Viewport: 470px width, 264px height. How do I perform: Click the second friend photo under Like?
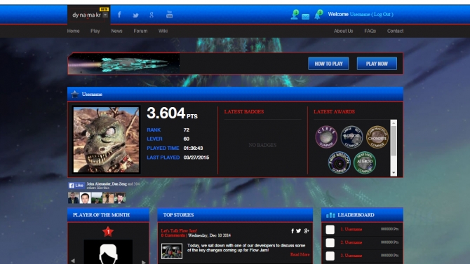click(85, 198)
